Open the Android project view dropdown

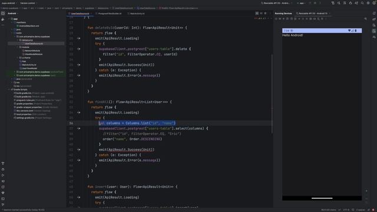12,14
